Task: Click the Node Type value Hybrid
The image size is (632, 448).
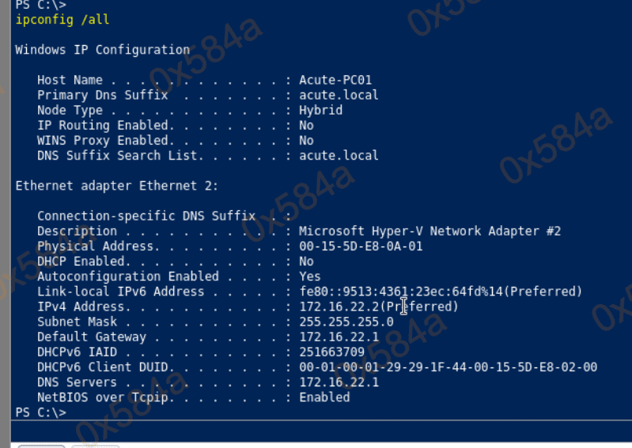Action: pyautogui.click(x=320, y=111)
